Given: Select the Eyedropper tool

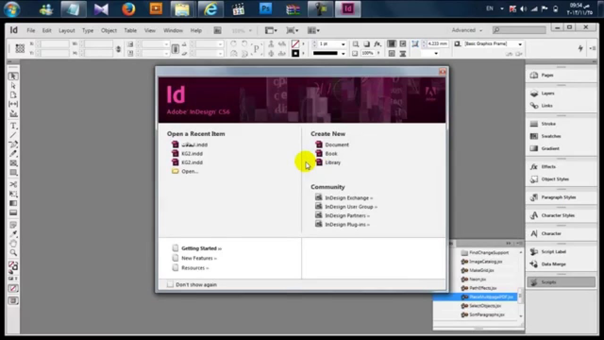Looking at the screenshot, I should (13, 234).
